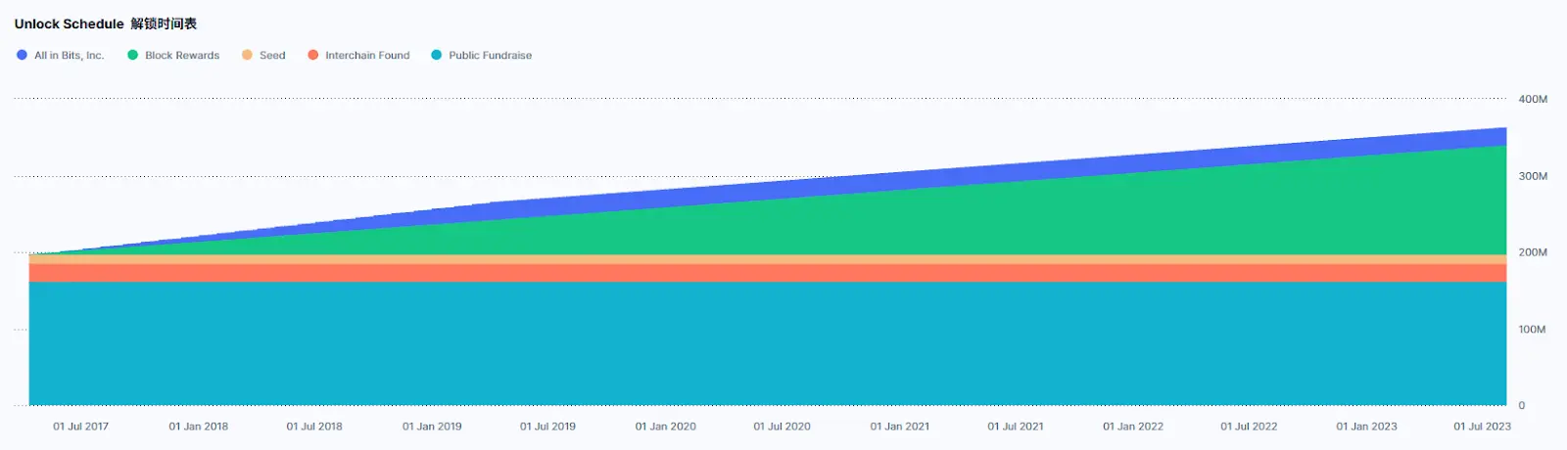Image resolution: width=1567 pixels, height=450 pixels.
Task: Select the '01 Jul 2023' x-axis label
Action: tap(1482, 427)
